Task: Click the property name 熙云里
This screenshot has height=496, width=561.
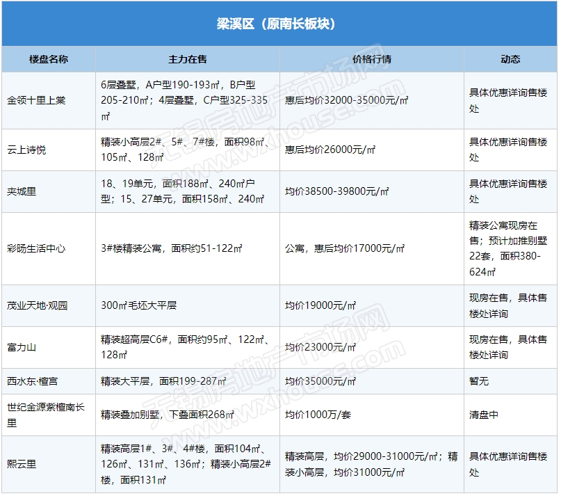Action: (22, 465)
